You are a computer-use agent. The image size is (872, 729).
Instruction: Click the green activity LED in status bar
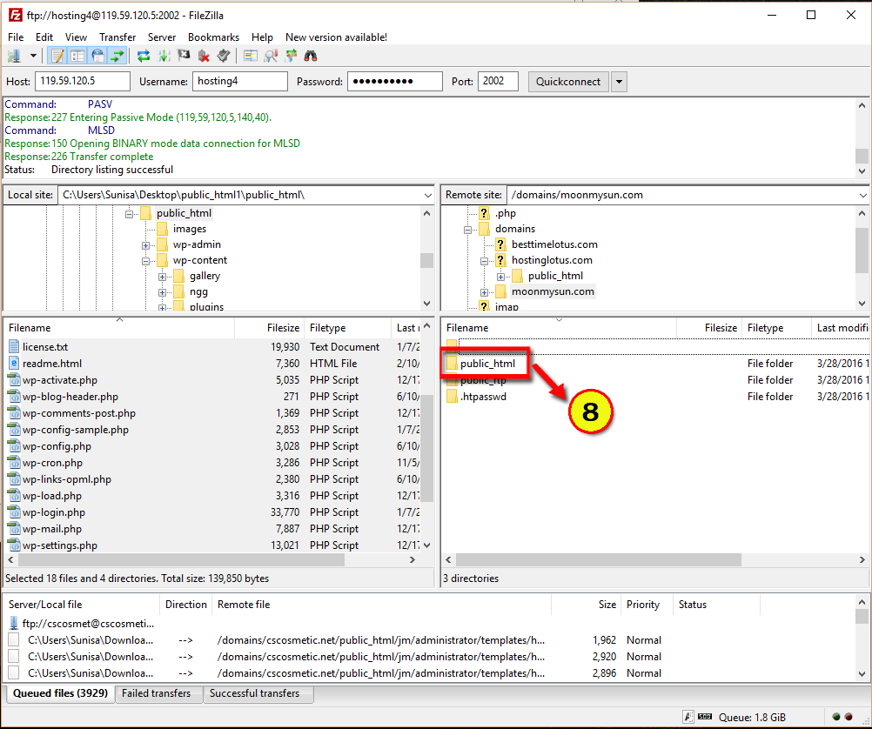pyautogui.click(x=835, y=718)
